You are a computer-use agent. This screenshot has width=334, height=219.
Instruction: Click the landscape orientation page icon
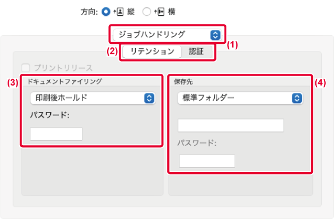click(x=159, y=12)
